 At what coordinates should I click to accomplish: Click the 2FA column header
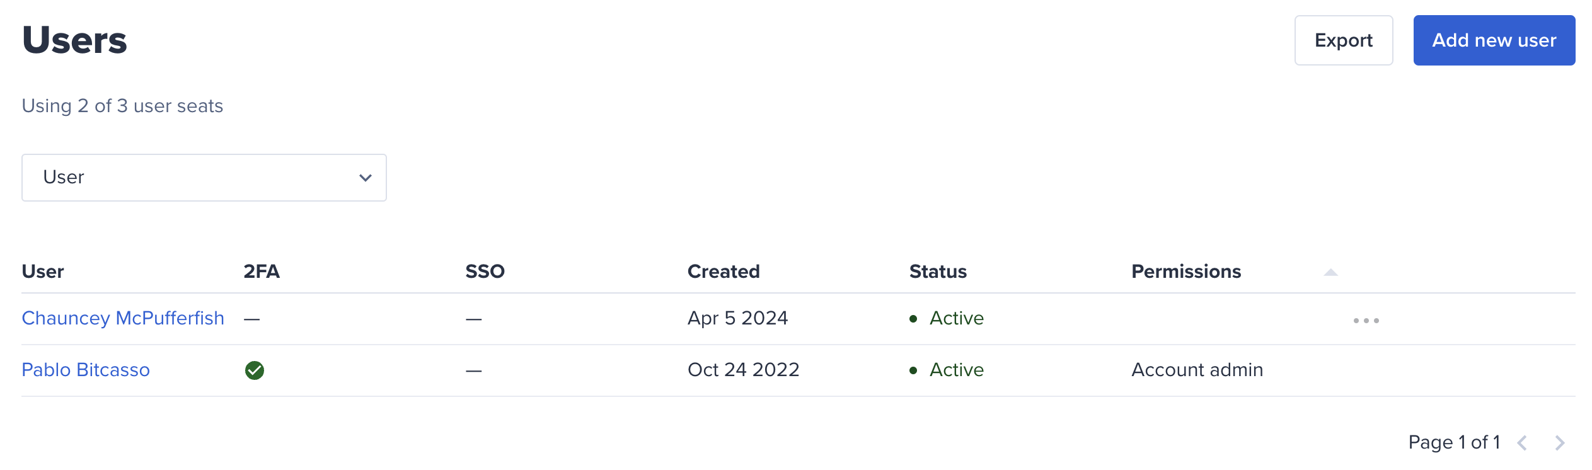point(262,272)
